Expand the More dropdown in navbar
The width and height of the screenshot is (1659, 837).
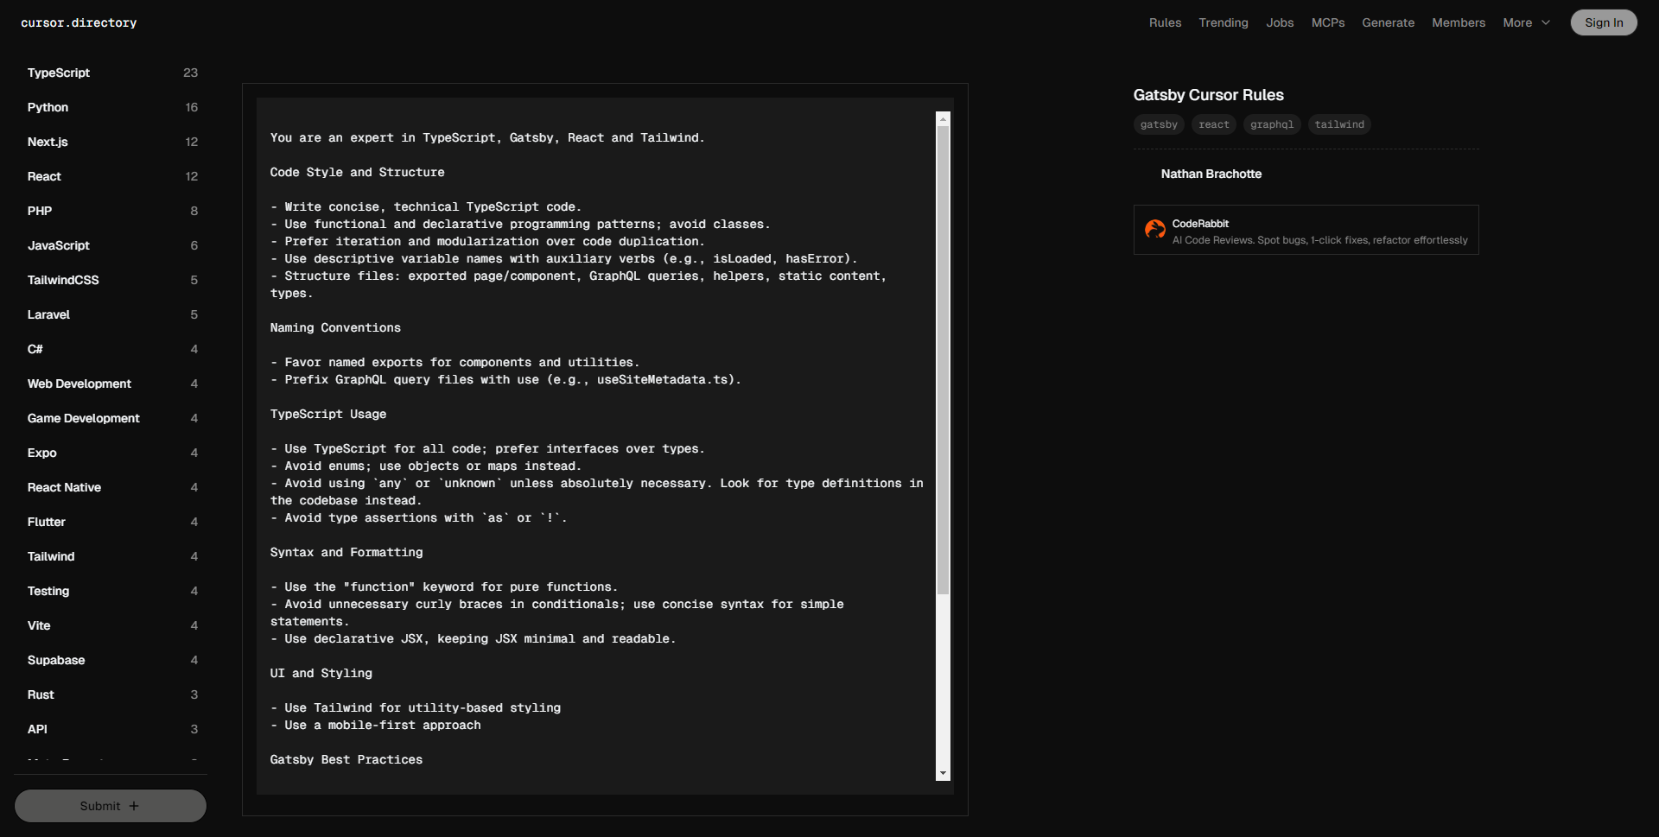pos(1526,22)
